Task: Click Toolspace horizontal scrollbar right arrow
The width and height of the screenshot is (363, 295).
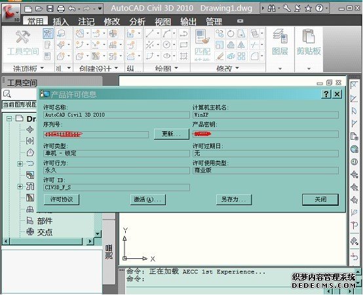Action: point(90,241)
